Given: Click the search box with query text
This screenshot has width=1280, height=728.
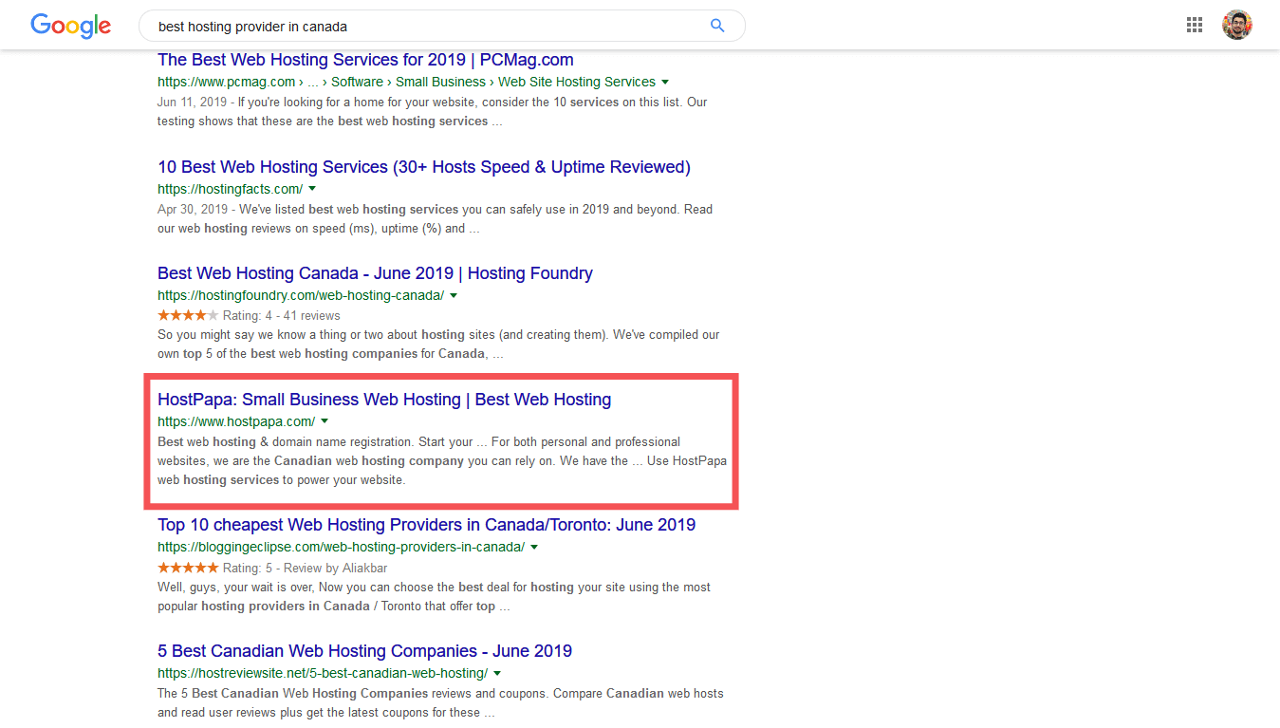Looking at the screenshot, I should [x=442, y=26].
